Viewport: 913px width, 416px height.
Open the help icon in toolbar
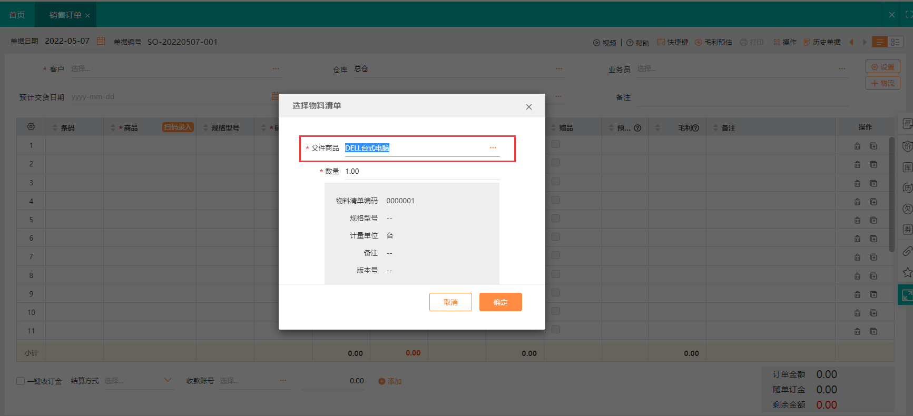click(630, 43)
